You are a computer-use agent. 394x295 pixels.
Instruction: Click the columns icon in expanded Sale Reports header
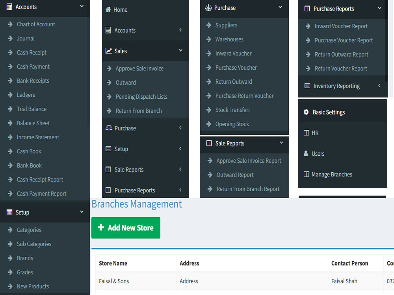(x=209, y=143)
